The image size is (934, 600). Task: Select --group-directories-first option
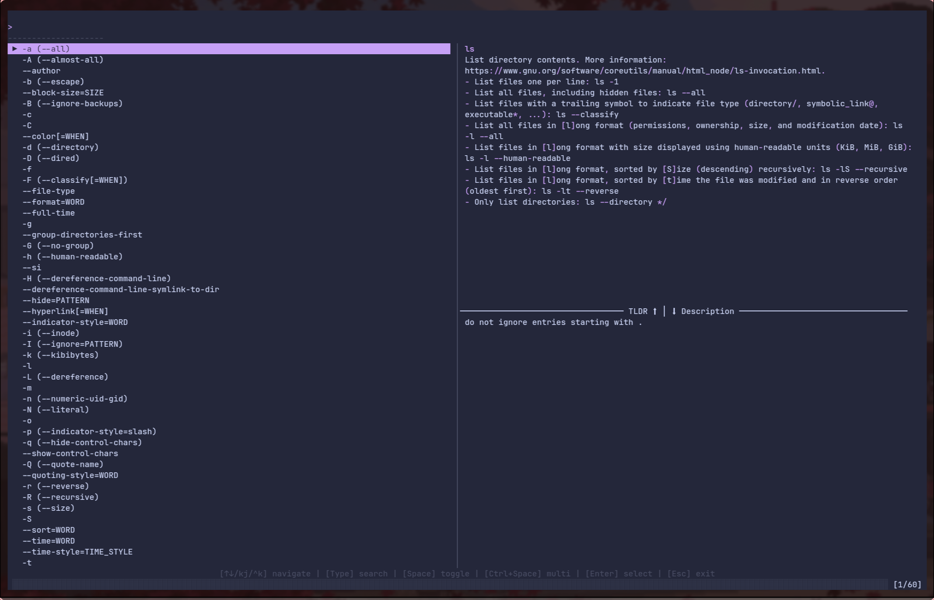[82, 235]
